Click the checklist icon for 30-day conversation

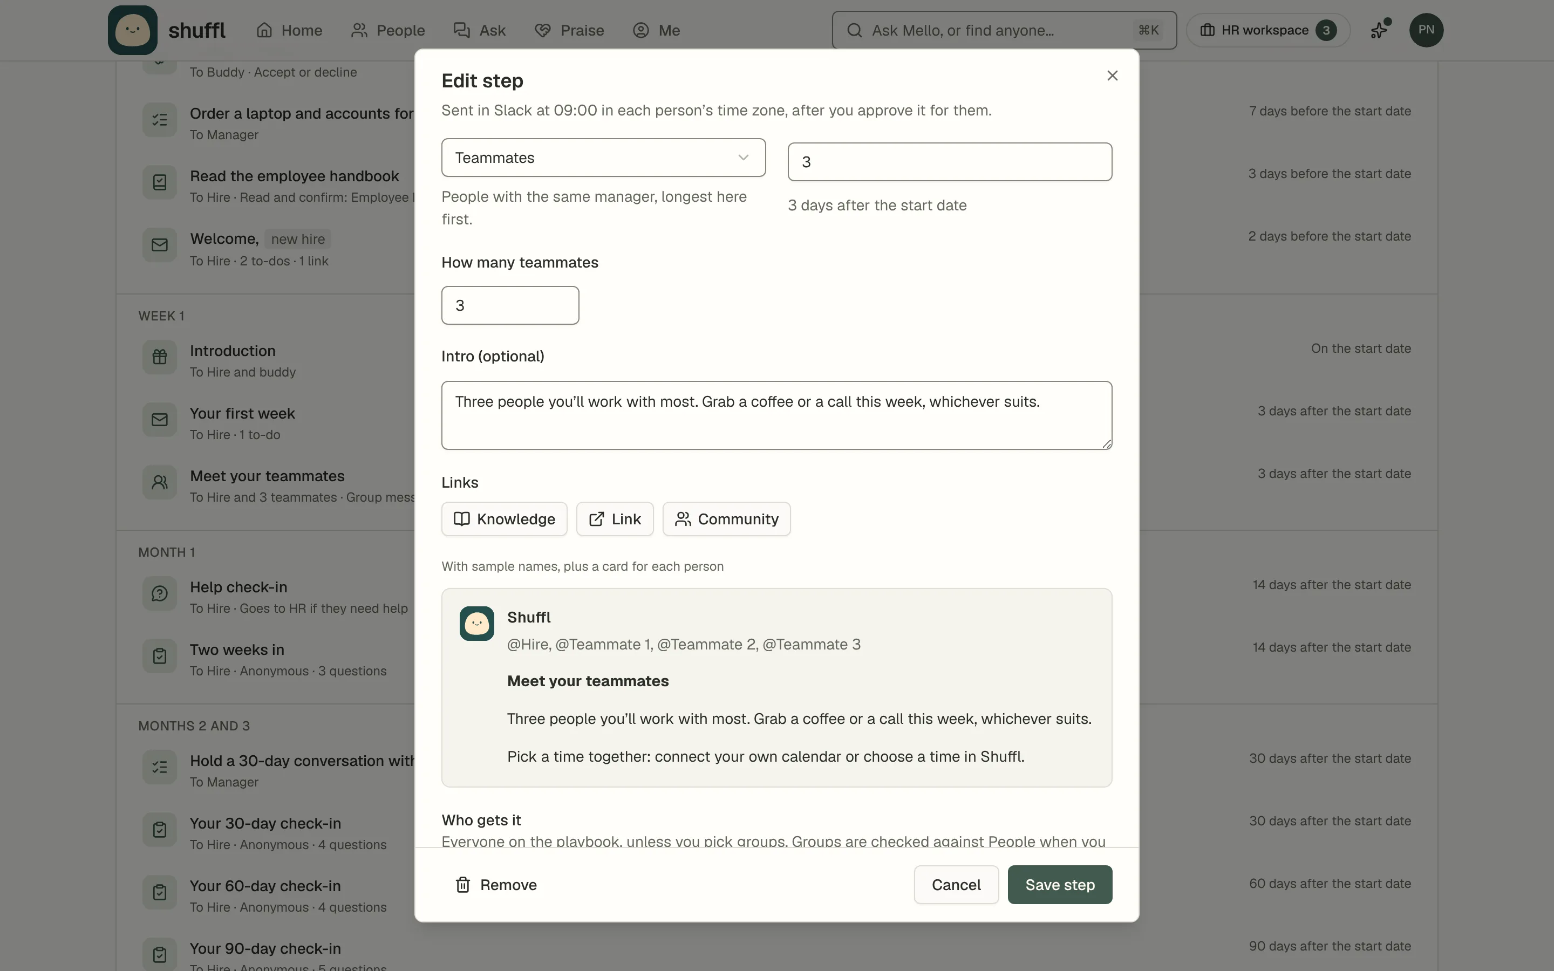pos(159,768)
